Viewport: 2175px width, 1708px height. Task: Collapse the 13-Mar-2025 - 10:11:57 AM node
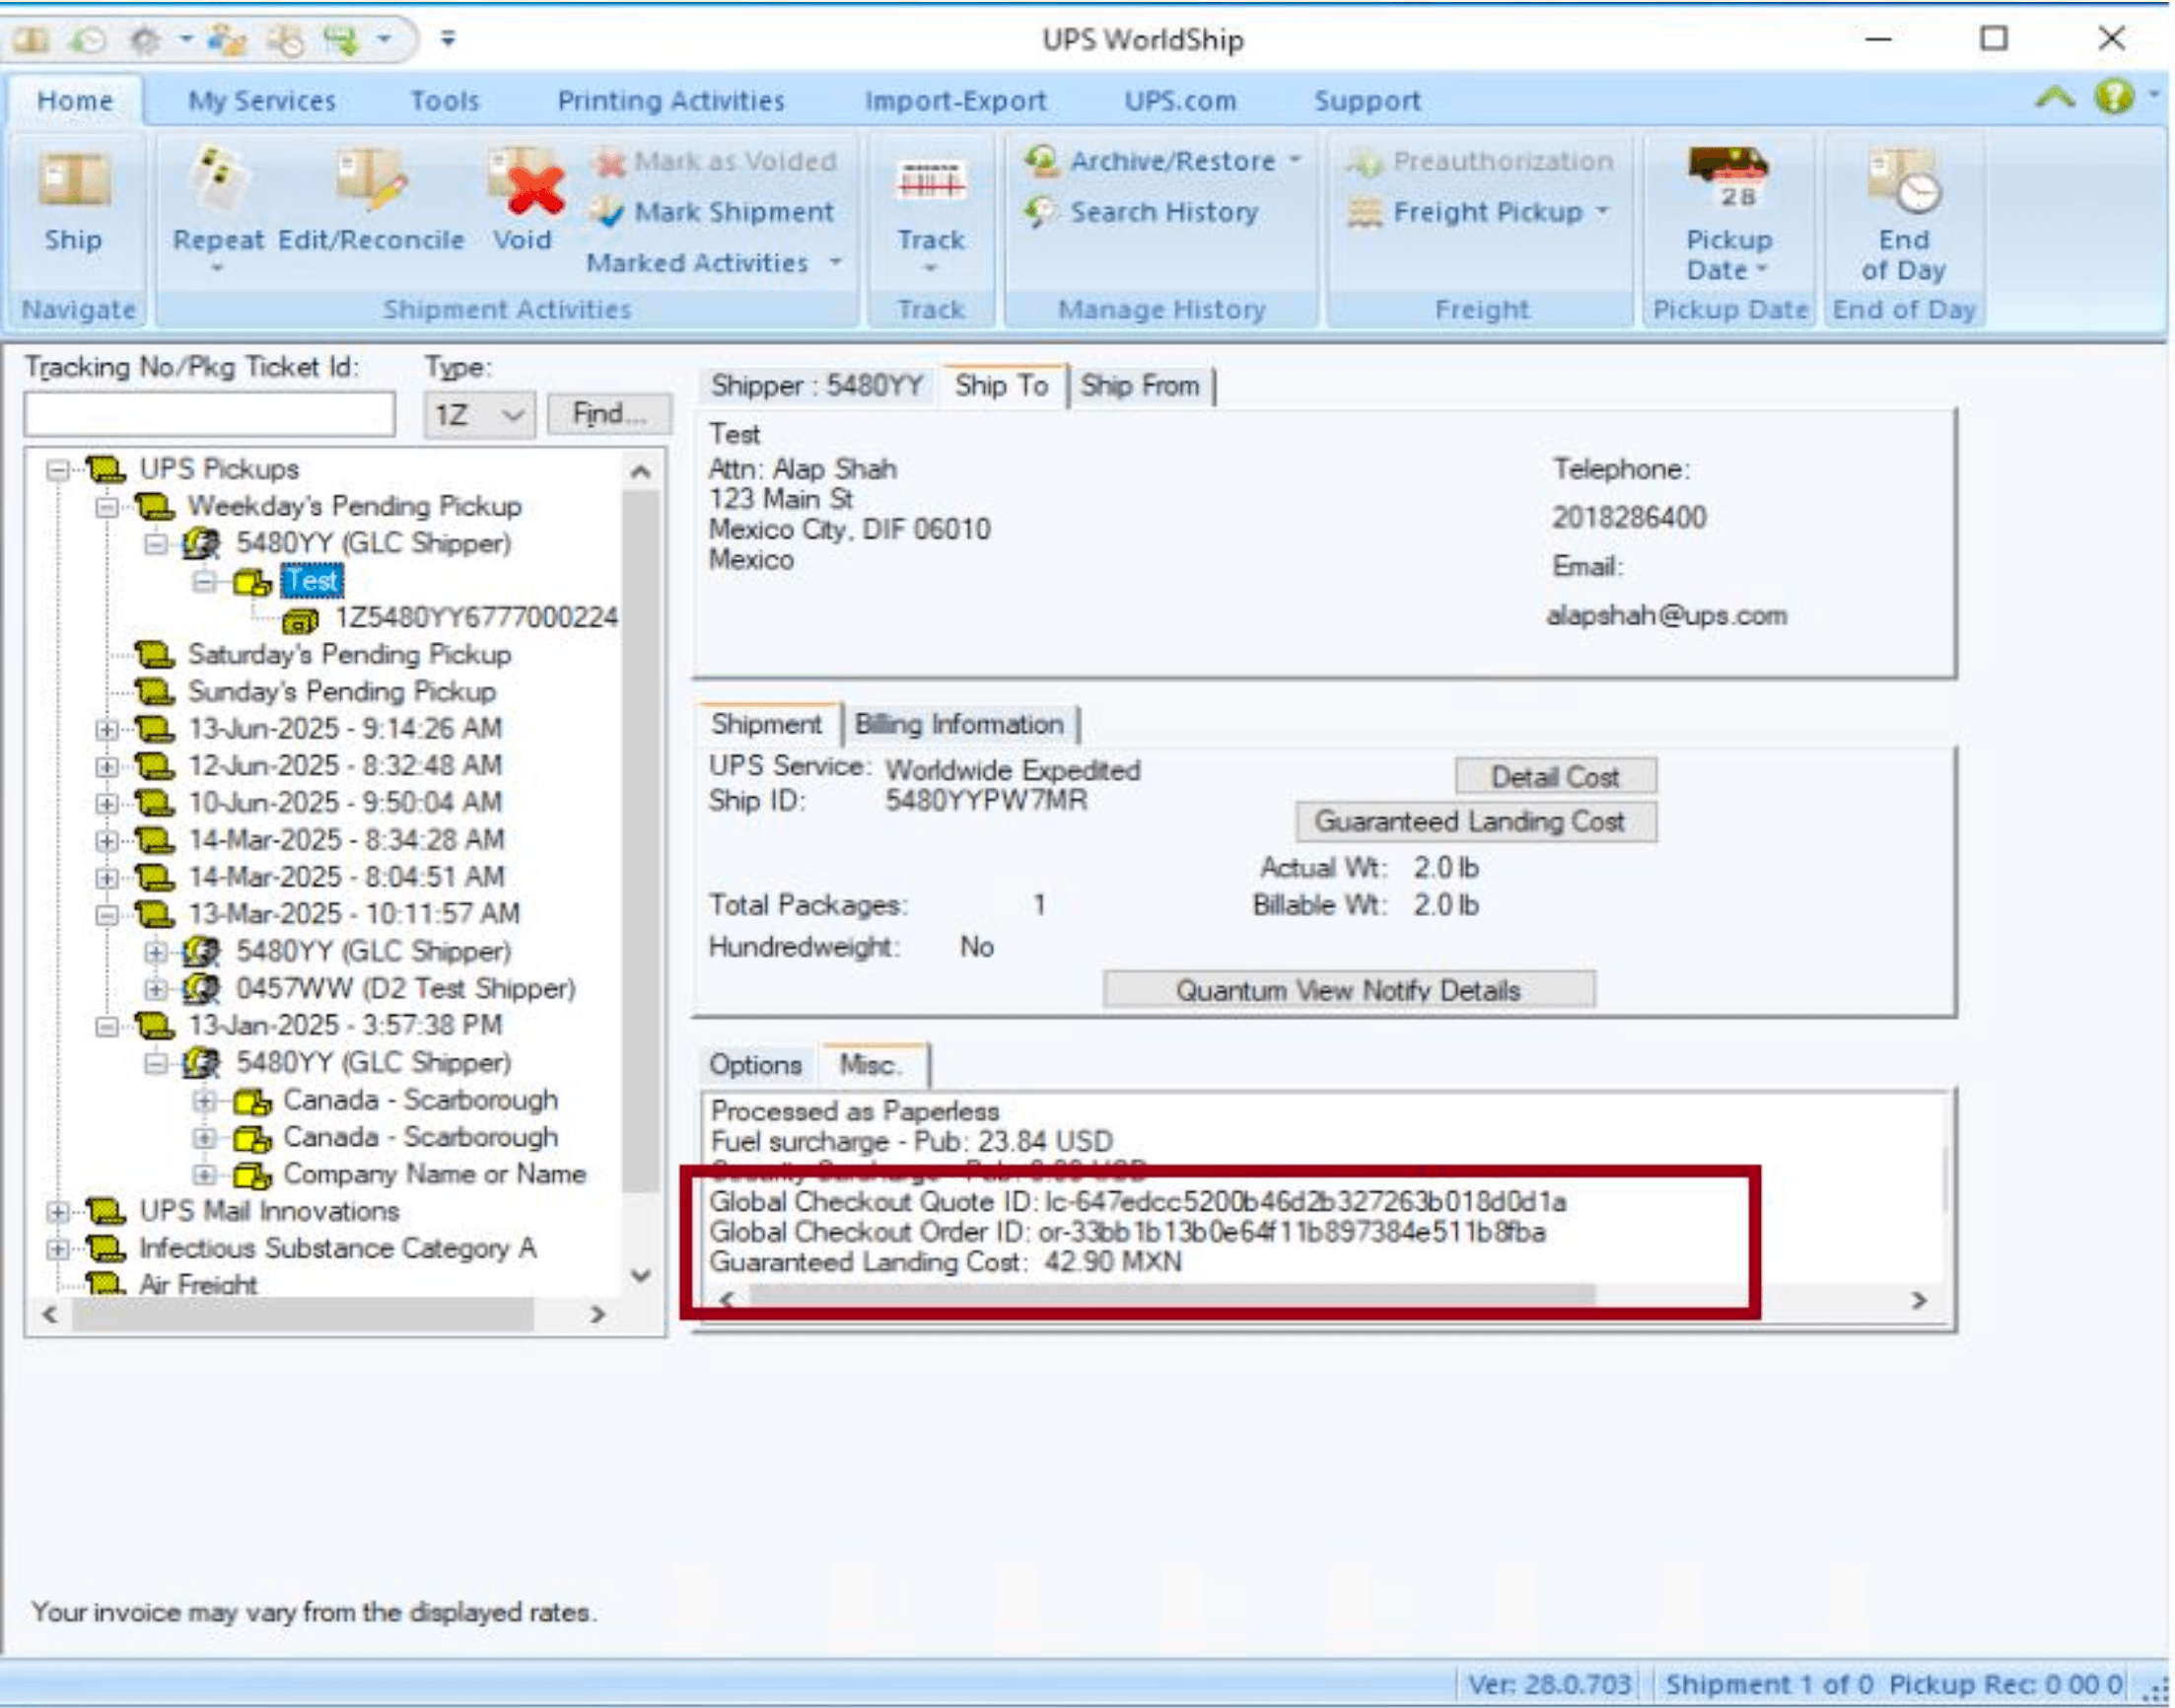pyautogui.click(x=106, y=915)
